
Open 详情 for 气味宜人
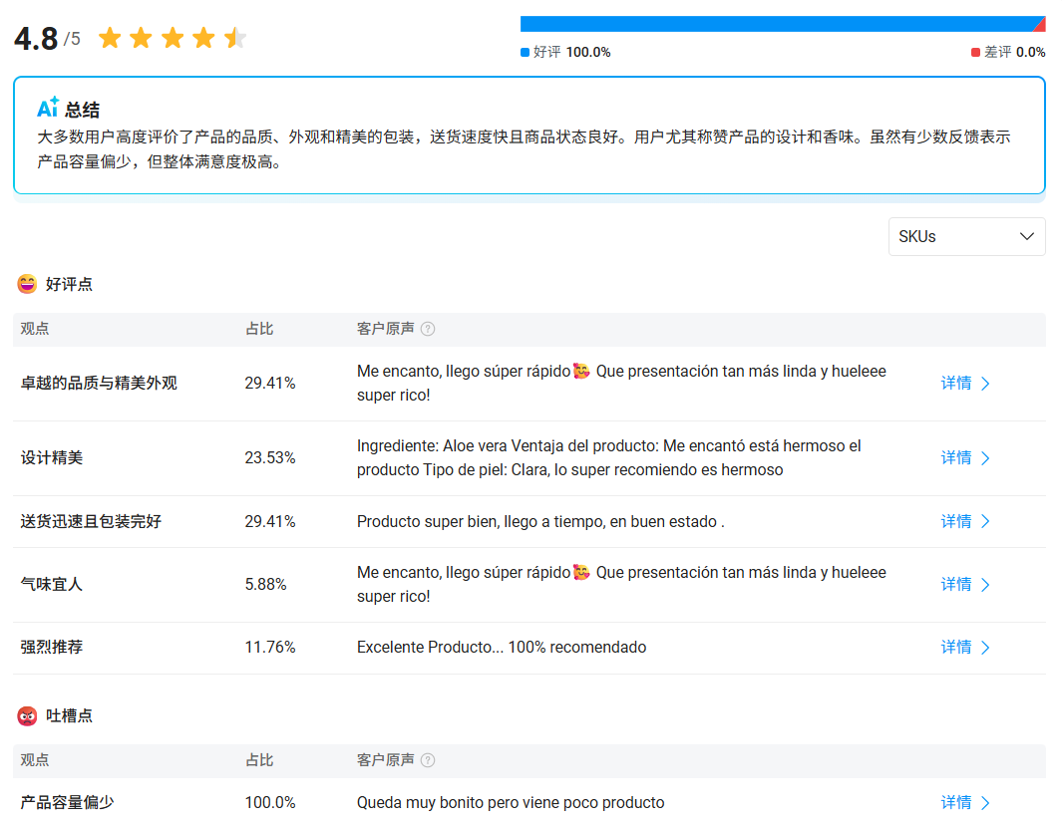[x=963, y=584]
